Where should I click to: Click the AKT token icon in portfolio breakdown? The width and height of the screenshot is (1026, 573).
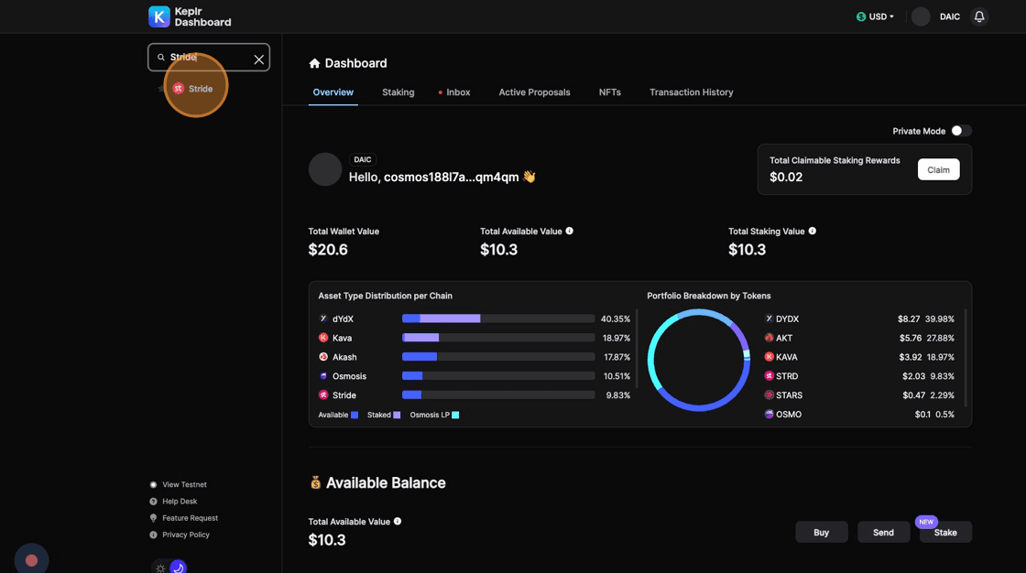pos(769,338)
